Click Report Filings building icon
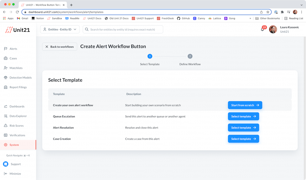Viewport: 306px width, 180px height. [6, 87]
